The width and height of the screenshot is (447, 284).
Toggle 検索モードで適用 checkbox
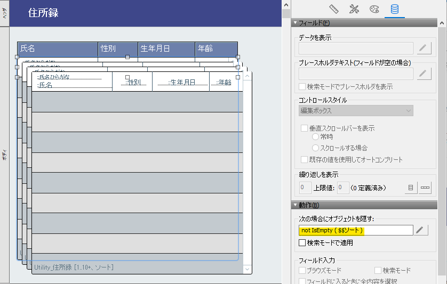(302, 242)
